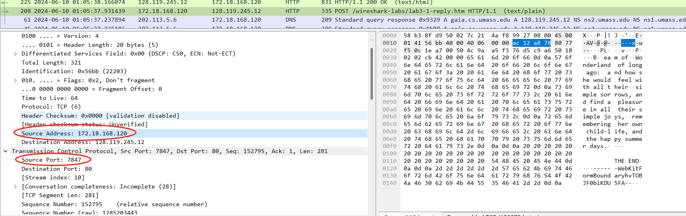Select the Total Length 321 field

51,63
